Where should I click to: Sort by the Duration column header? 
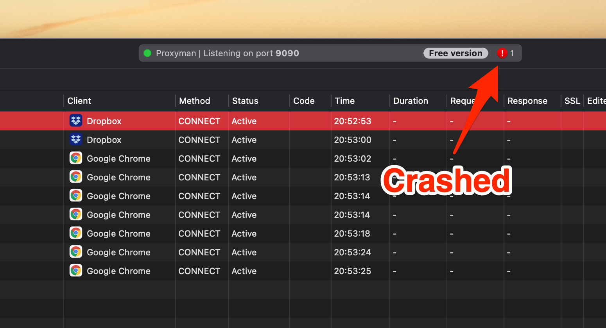[x=411, y=101]
